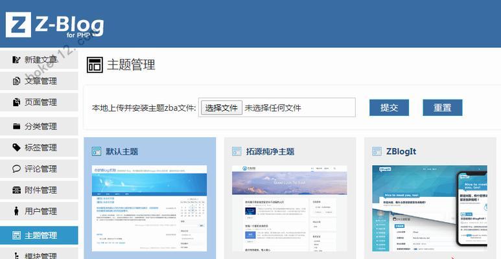Screen dimensions: 501x259
Task: Click the 新建文章 pencil icon
Action: pyautogui.click(x=16, y=60)
